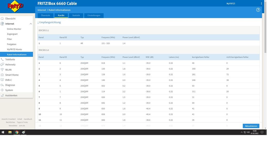Expand the System menu section
Image resolution: width=267 pixels, height=150 pixels.
click(9, 90)
